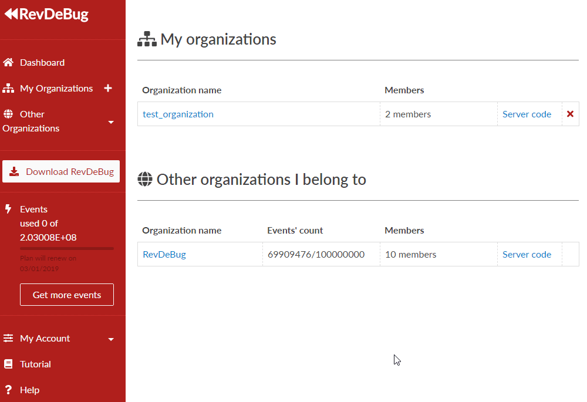Click the Dashboard home icon
Screen dimensions: 587x402
[8, 63]
